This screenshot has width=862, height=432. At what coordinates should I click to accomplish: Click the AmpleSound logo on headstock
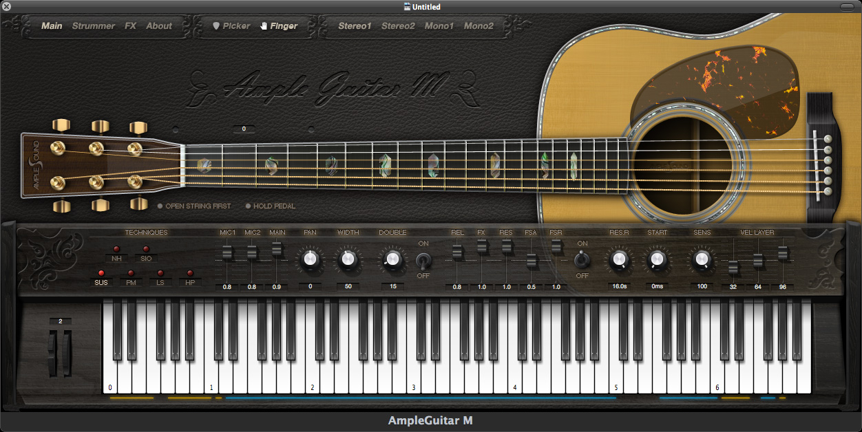[x=34, y=165]
